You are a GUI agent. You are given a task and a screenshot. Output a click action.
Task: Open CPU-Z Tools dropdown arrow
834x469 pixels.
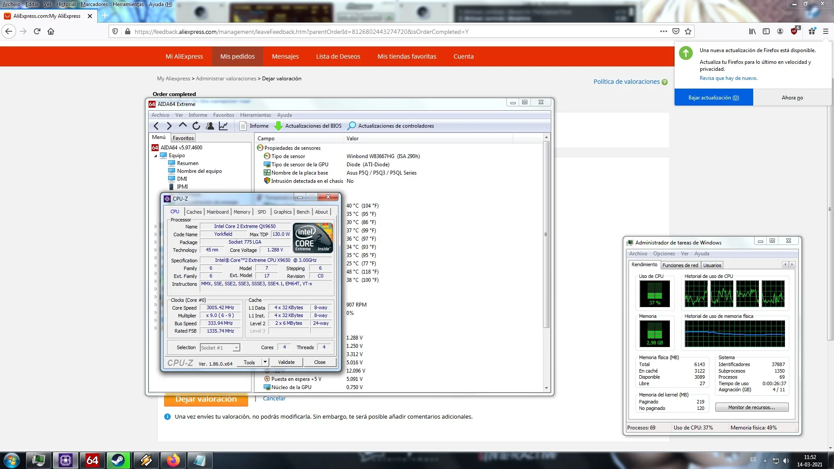pos(265,362)
